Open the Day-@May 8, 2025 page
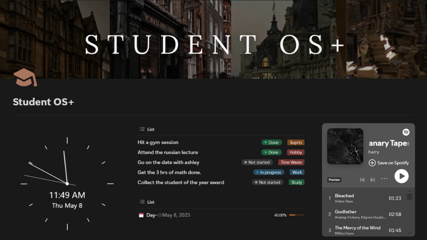This screenshot has height=240, width=427. [x=168, y=215]
